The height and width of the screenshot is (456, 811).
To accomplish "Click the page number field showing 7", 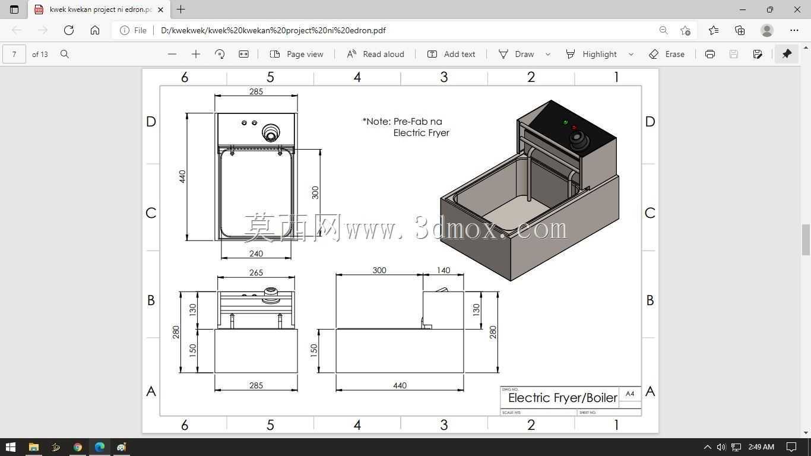I will click(x=14, y=54).
